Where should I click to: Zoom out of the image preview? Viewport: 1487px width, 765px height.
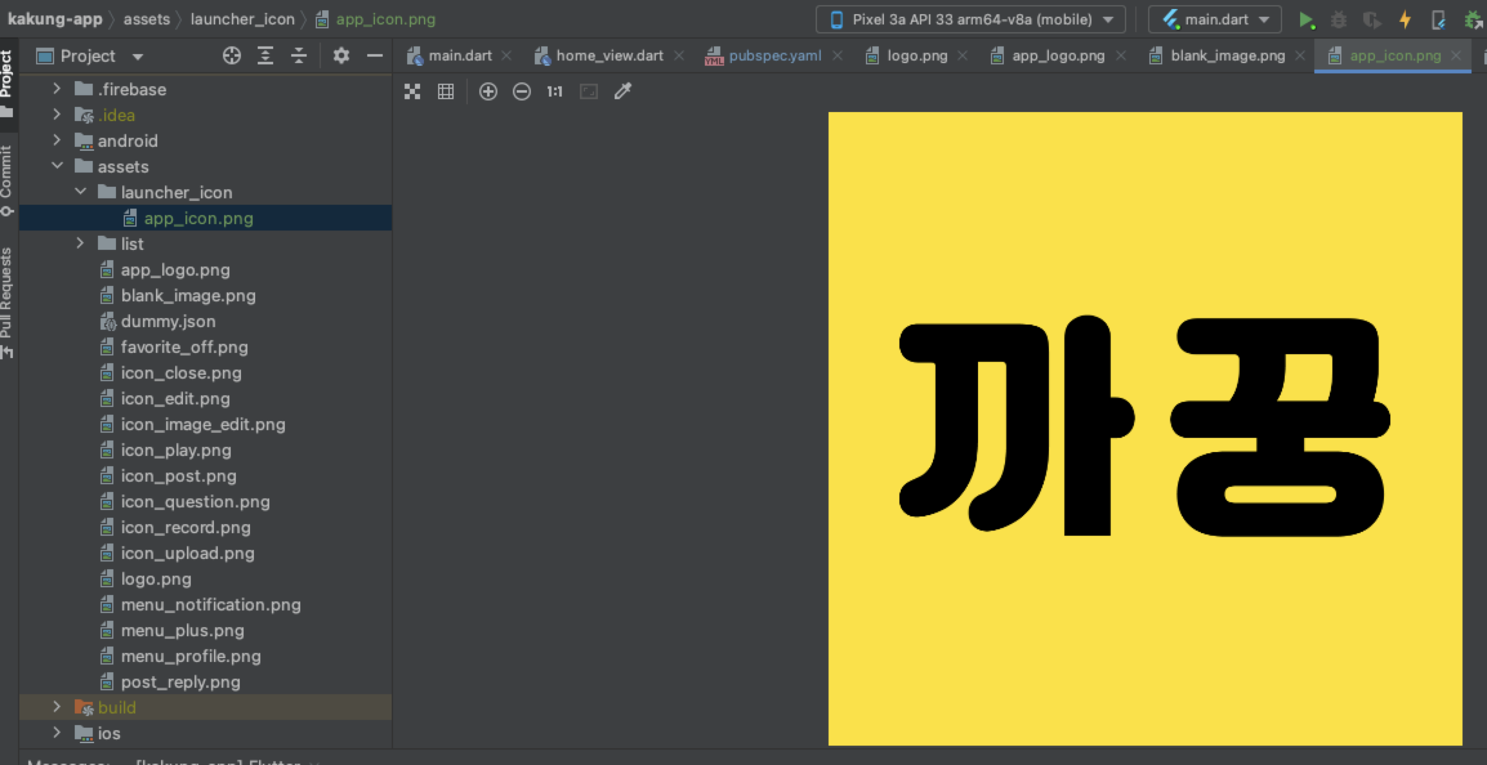click(x=522, y=92)
